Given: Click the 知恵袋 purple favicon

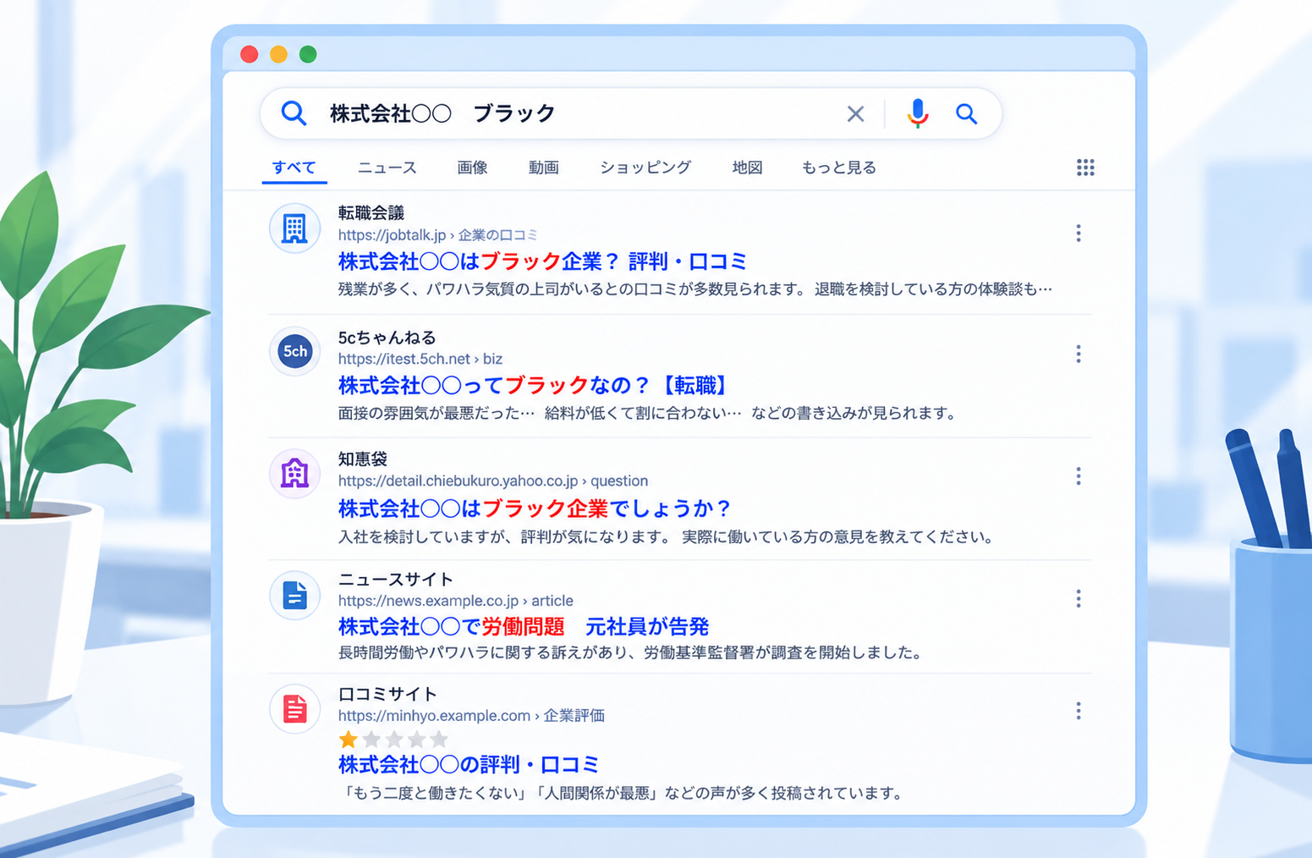Looking at the screenshot, I should point(294,474).
